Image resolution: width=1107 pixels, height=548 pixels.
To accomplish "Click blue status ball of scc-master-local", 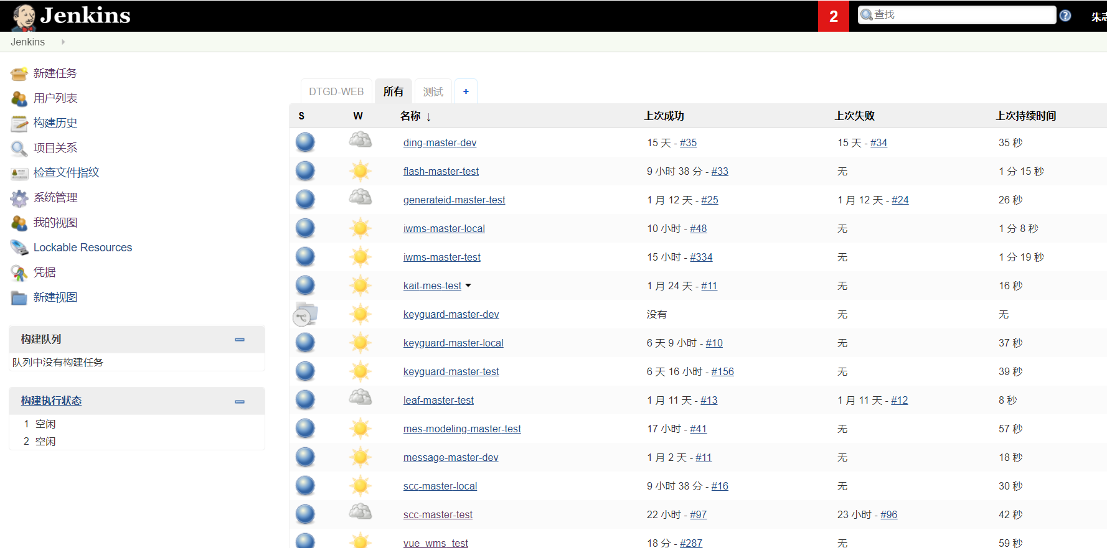I will coord(305,486).
